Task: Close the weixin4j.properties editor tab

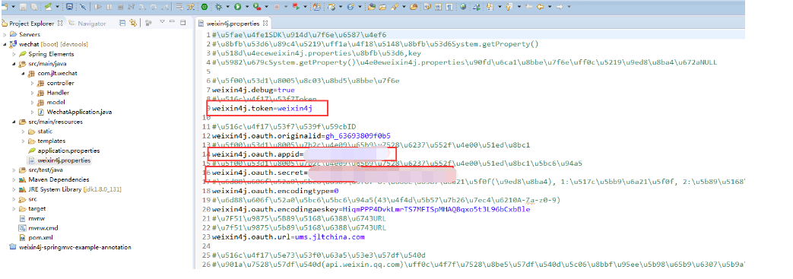Action: point(265,24)
